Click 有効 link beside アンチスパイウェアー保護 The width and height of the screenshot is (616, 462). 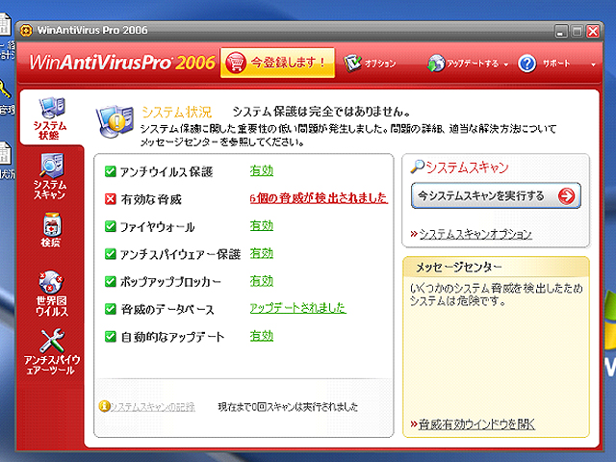262,253
